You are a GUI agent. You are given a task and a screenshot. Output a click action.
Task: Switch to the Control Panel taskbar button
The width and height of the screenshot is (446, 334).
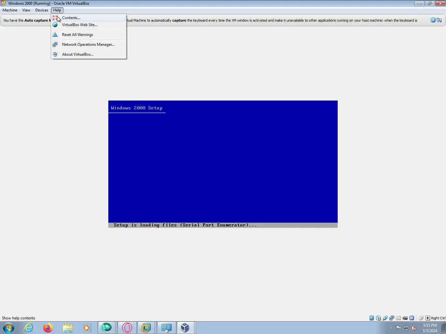pyautogui.click(x=166, y=328)
